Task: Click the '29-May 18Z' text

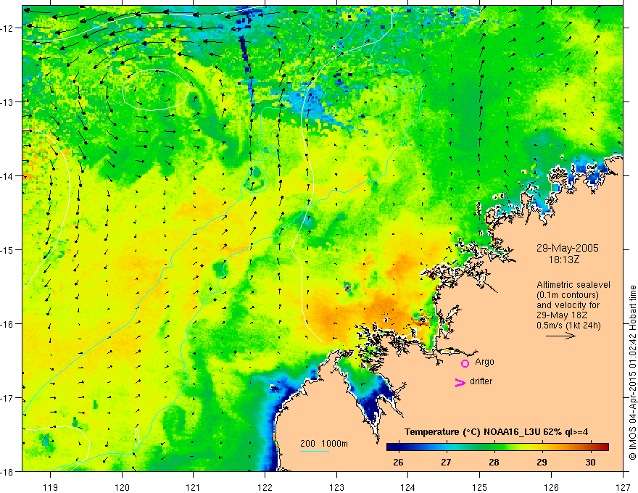Action: (562, 315)
